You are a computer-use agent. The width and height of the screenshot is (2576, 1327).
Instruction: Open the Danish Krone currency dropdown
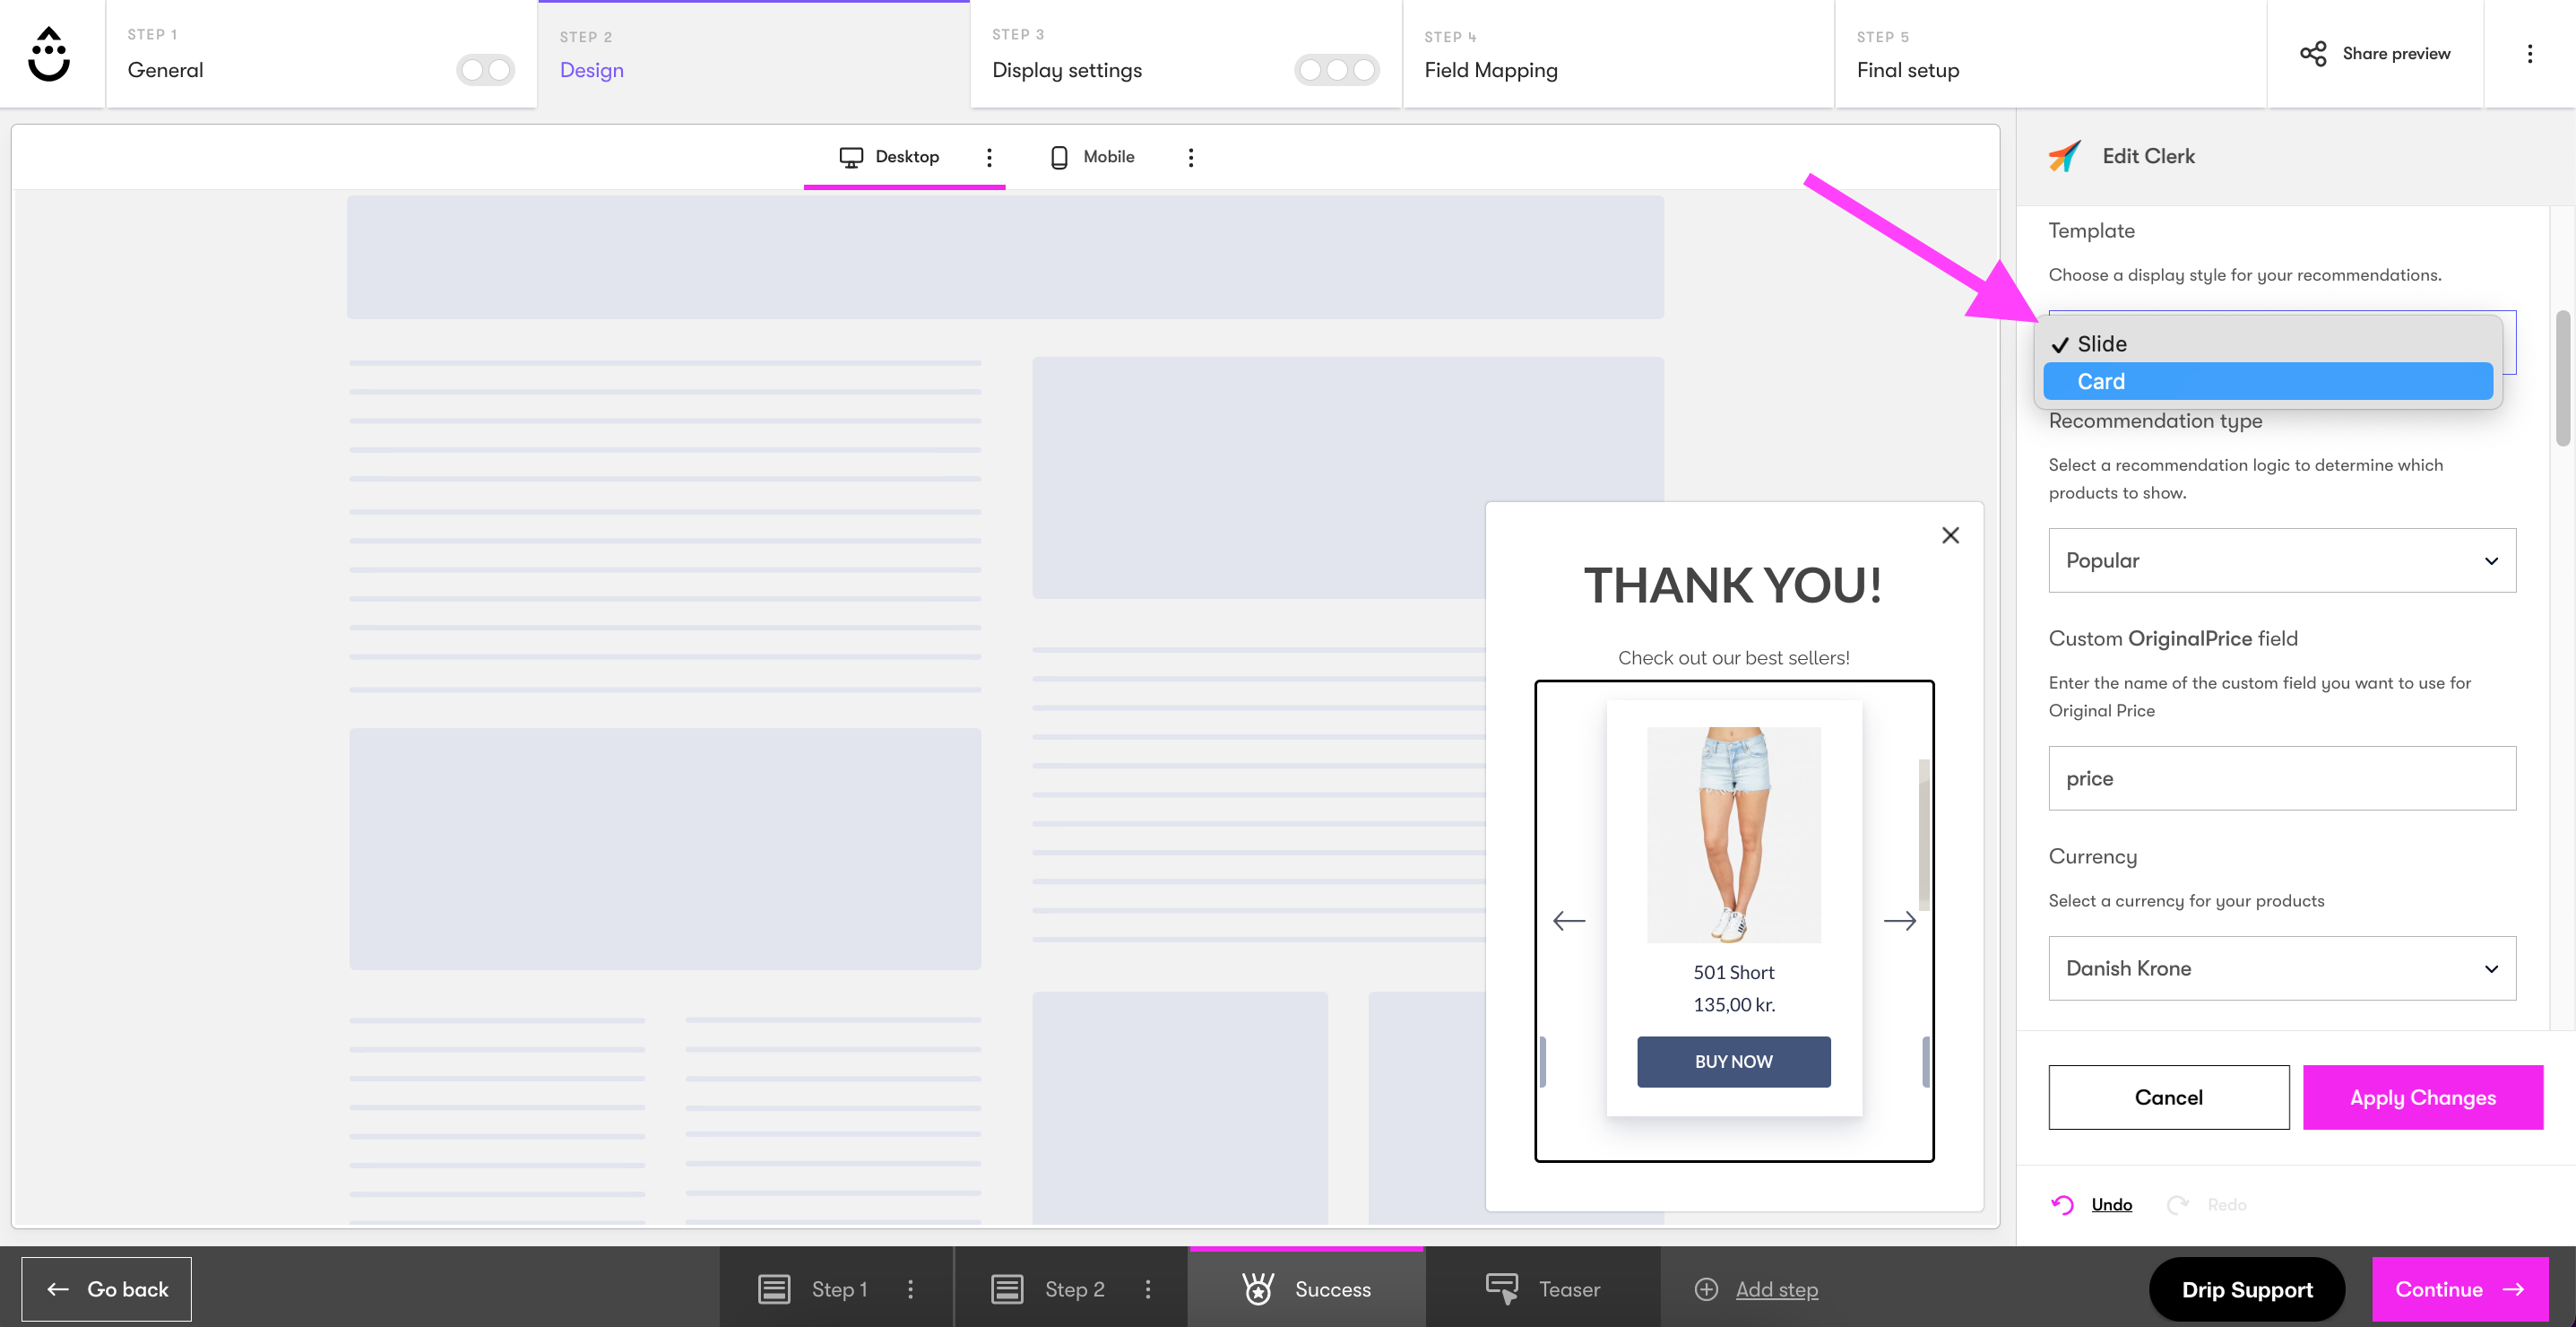(x=2282, y=968)
